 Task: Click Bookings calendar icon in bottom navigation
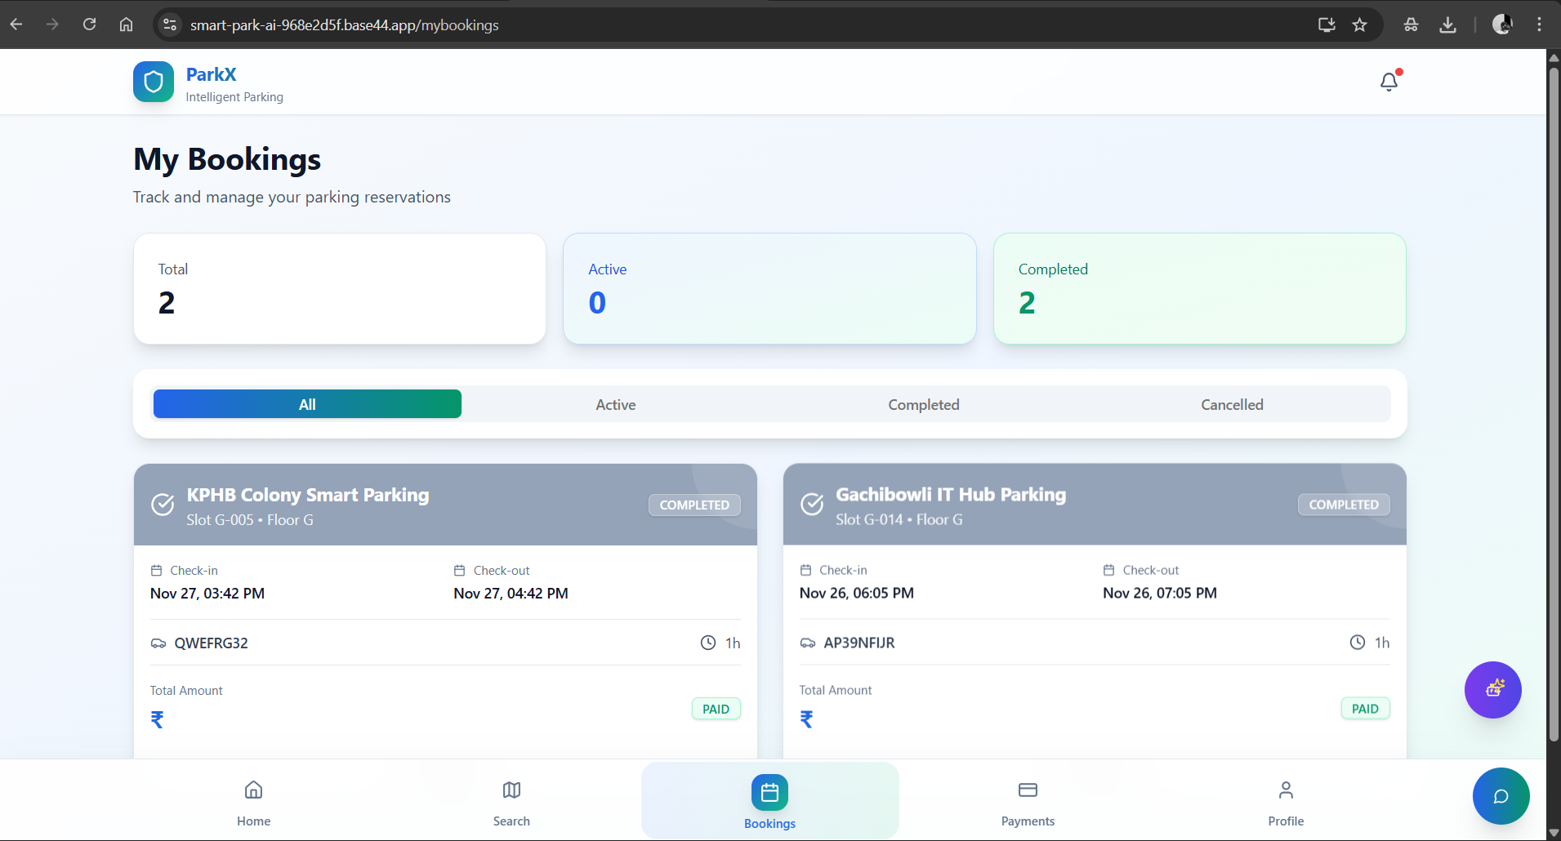(769, 792)
